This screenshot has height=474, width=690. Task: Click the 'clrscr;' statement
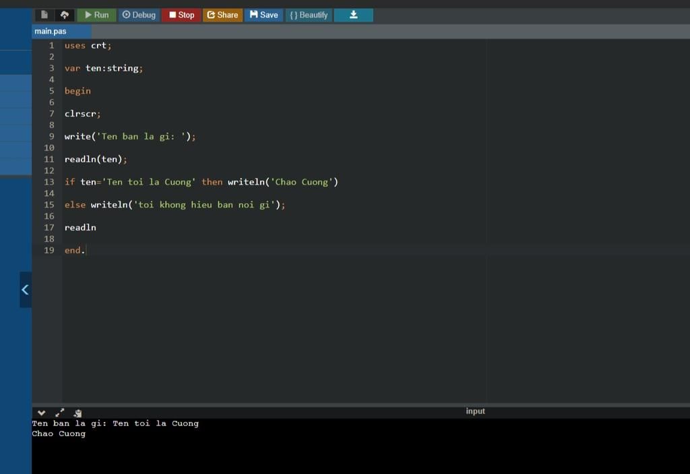click(x=83, y=114)
